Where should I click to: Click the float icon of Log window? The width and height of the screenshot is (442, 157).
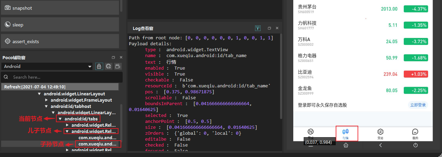tap(269, 28)
